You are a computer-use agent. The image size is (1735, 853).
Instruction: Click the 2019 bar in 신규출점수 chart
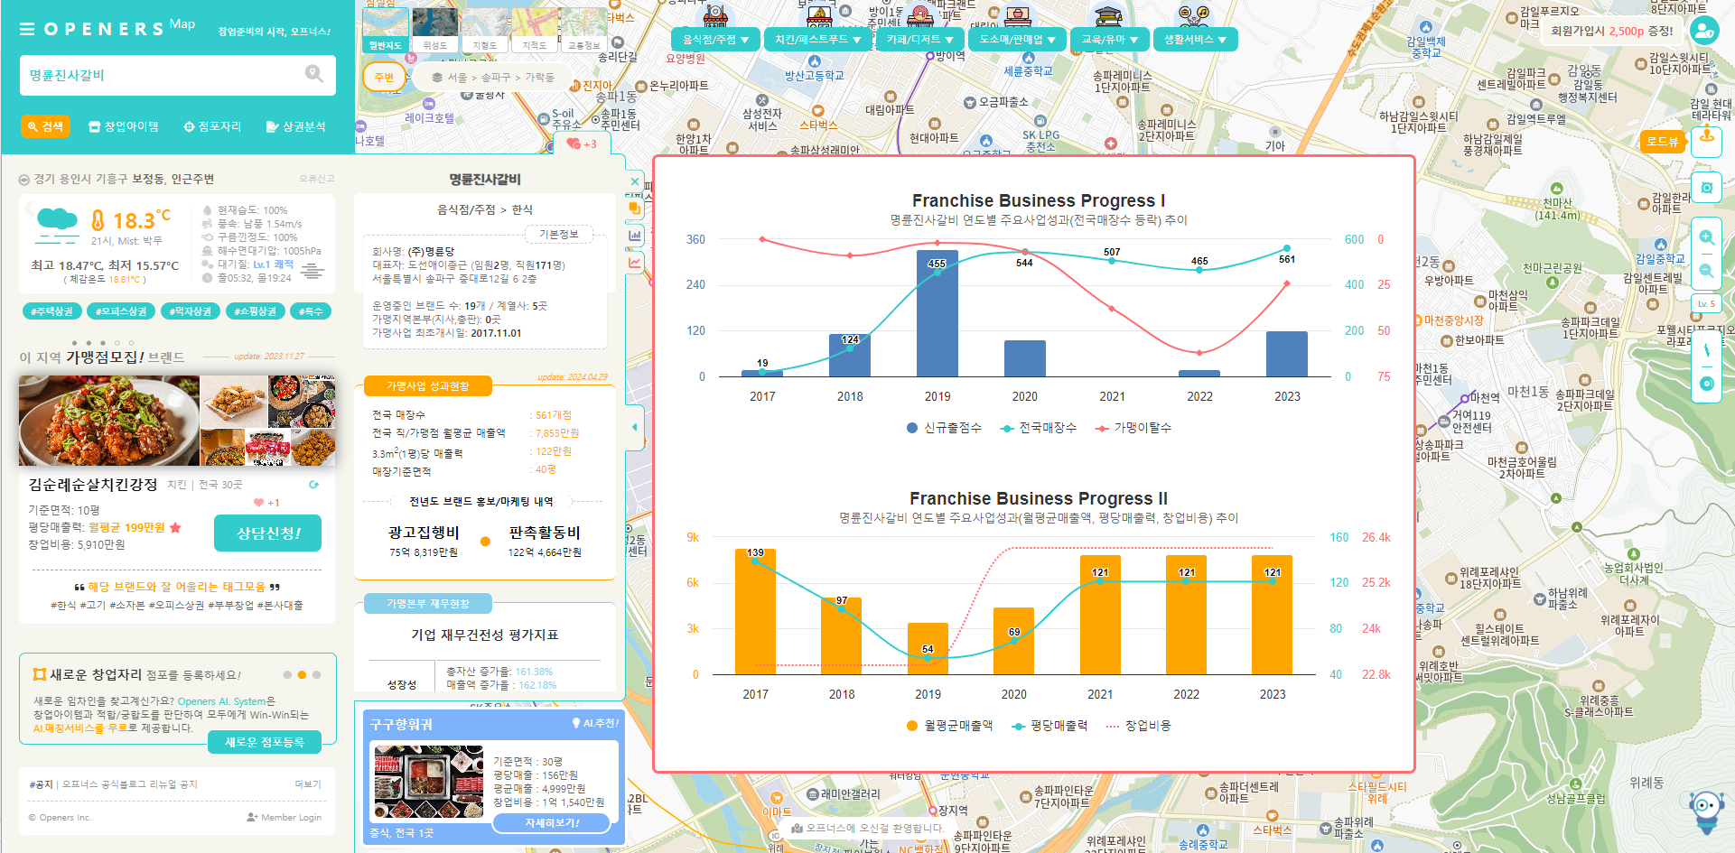click(937, 313)
